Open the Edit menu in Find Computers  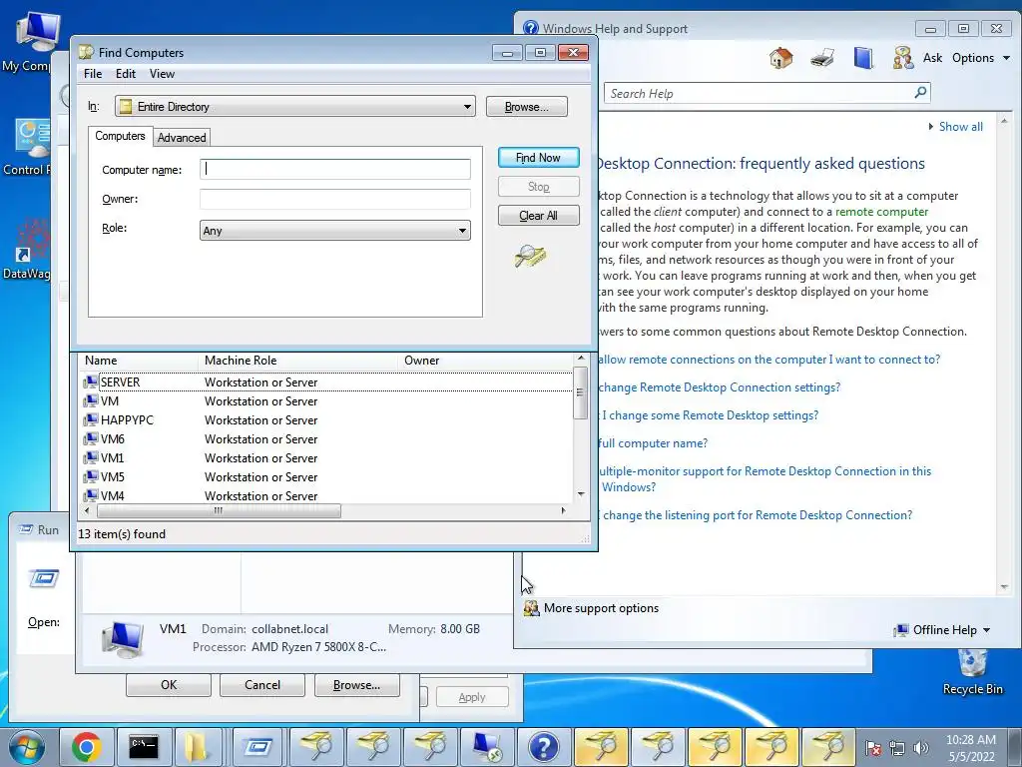125,74
